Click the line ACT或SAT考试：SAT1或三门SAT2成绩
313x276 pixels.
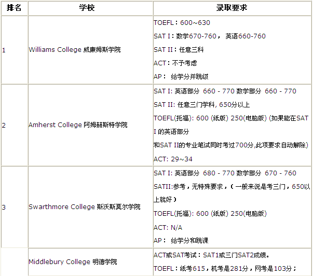pos(211,255)
